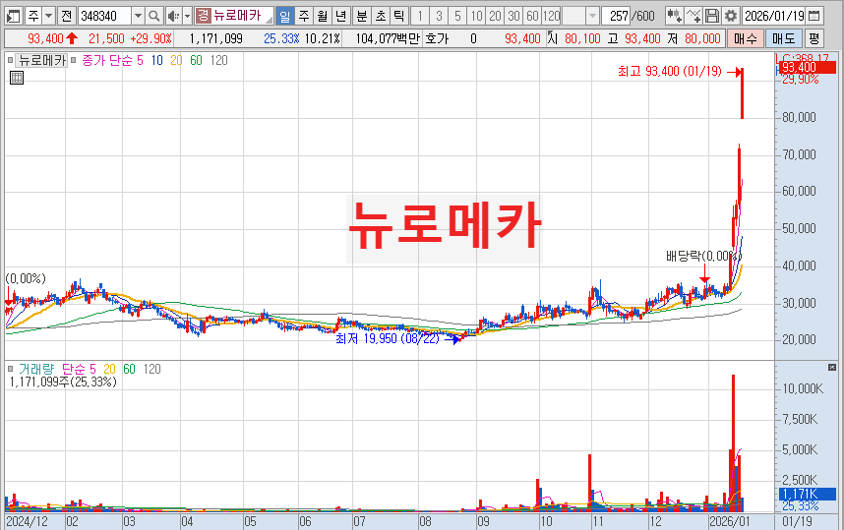Click the 종가 단순 moving average label
This screenshot has width=844, height=530.
pos(106,60)
